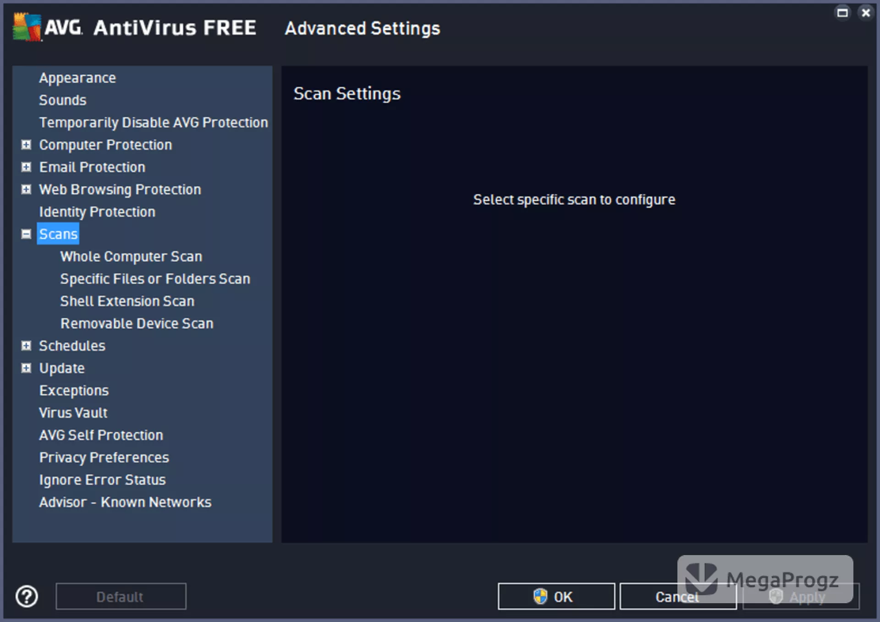This screenshot has height=622, width=880.
Task: Select the highlighted Scans item
Action: click(x=58, y=234)
